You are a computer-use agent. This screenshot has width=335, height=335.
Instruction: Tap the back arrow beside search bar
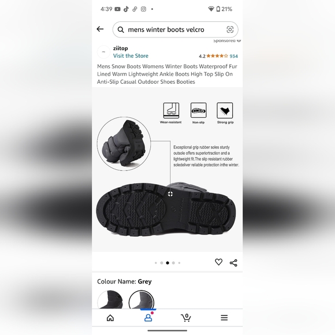[x=100, y=29]
